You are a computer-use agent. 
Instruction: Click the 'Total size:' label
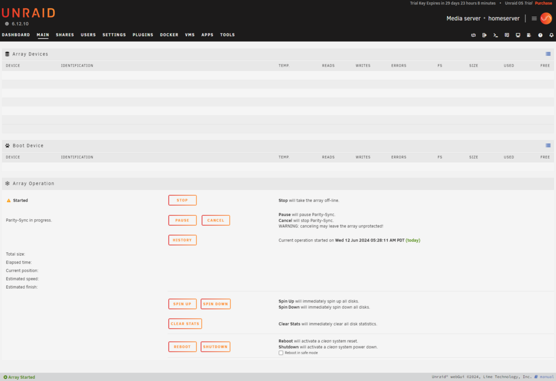(15, 254)
